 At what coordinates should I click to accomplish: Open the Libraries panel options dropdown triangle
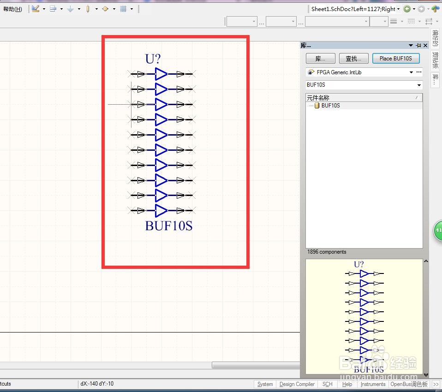coord(411,45)
